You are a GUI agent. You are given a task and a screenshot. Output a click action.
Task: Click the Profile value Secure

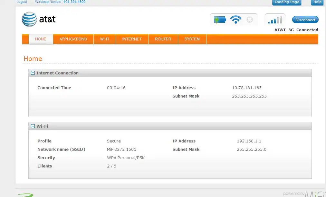(114, 141)
